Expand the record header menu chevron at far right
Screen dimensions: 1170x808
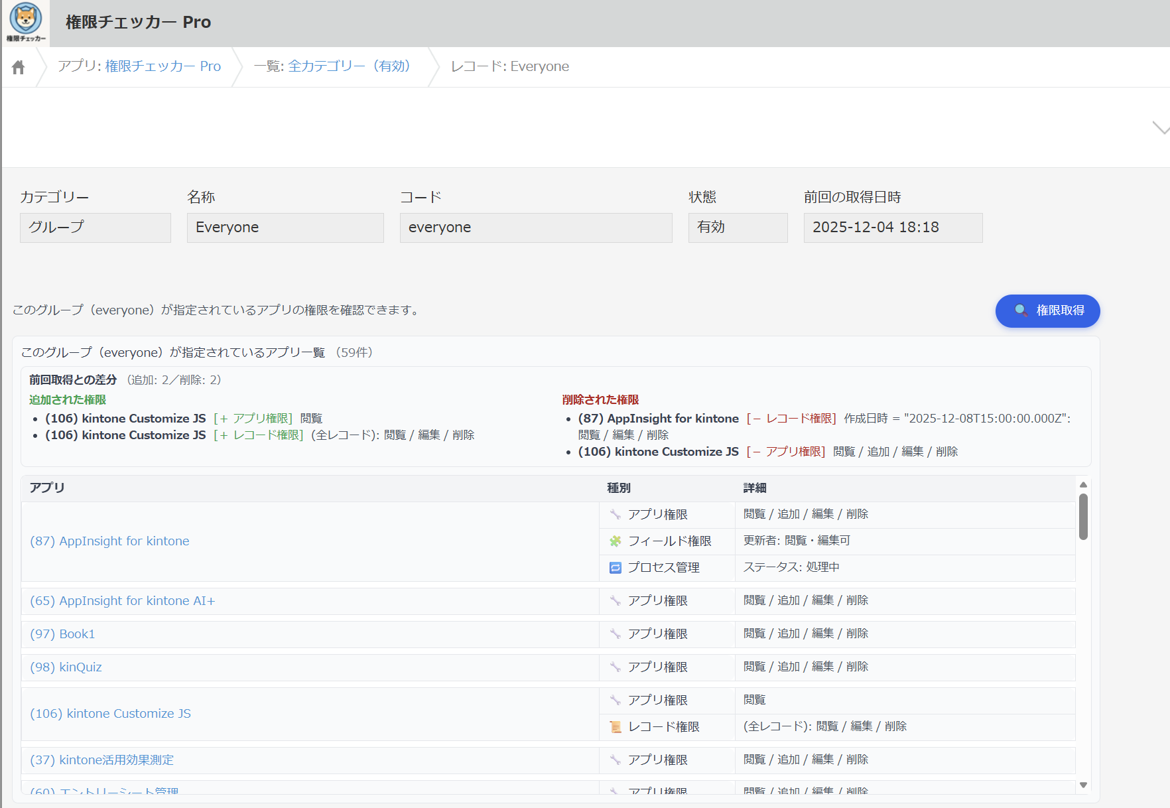(x=1161, y=128)
